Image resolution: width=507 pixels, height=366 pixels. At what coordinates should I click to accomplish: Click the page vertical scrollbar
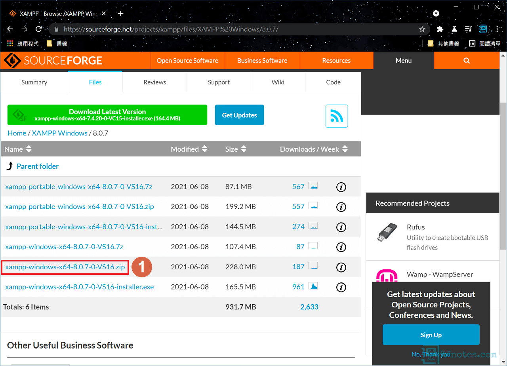coord(503,176)
